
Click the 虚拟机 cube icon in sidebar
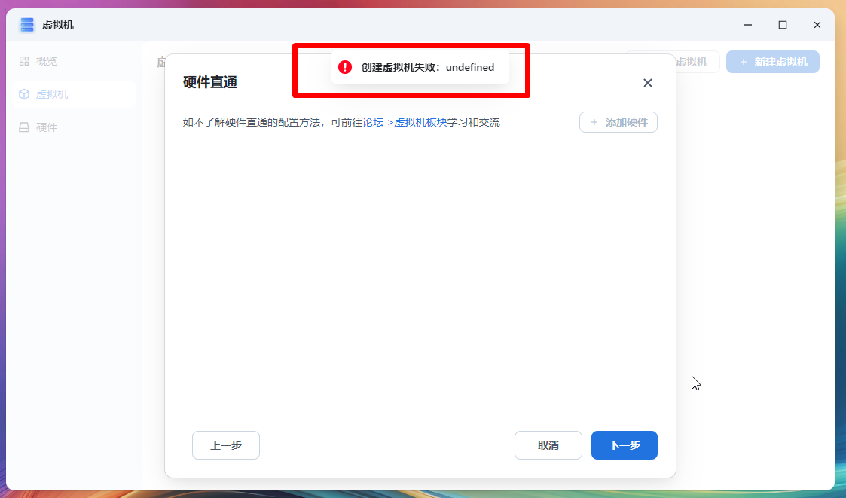24,94
